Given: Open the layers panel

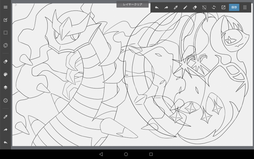Looking at the screenshot, I should pyautogui.click(x=5, y=87).
